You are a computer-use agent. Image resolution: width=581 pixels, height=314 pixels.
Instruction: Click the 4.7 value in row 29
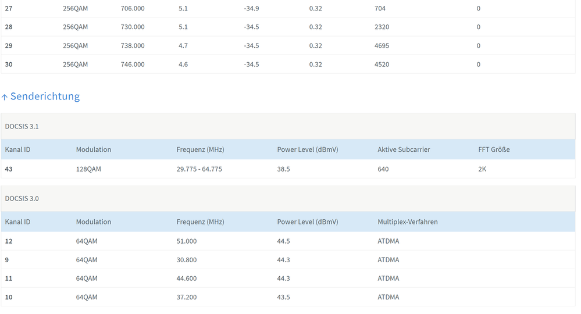click(183, 46)
